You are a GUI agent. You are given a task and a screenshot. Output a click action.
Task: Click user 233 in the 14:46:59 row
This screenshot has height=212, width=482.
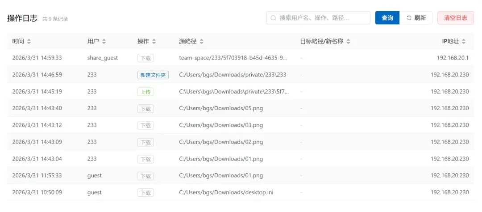pyautogui.click(x=92, y=75)
